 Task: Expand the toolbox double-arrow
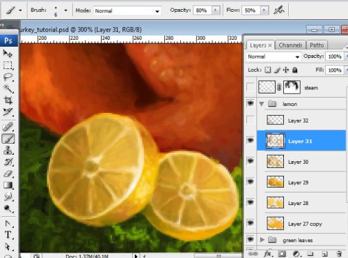(2, 25)
